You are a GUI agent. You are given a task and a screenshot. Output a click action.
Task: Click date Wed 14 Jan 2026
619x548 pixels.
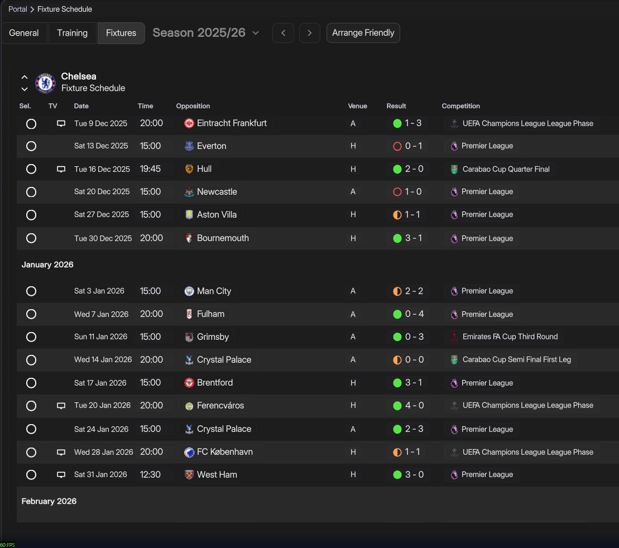coord(103,360)
